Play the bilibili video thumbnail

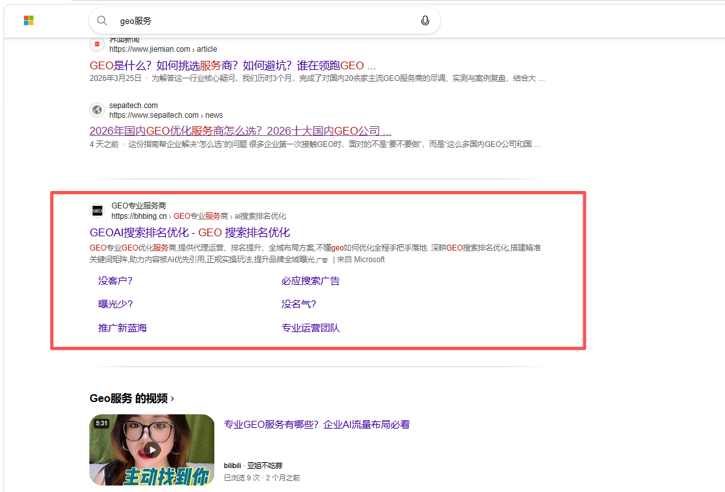(x=151, y=449)
